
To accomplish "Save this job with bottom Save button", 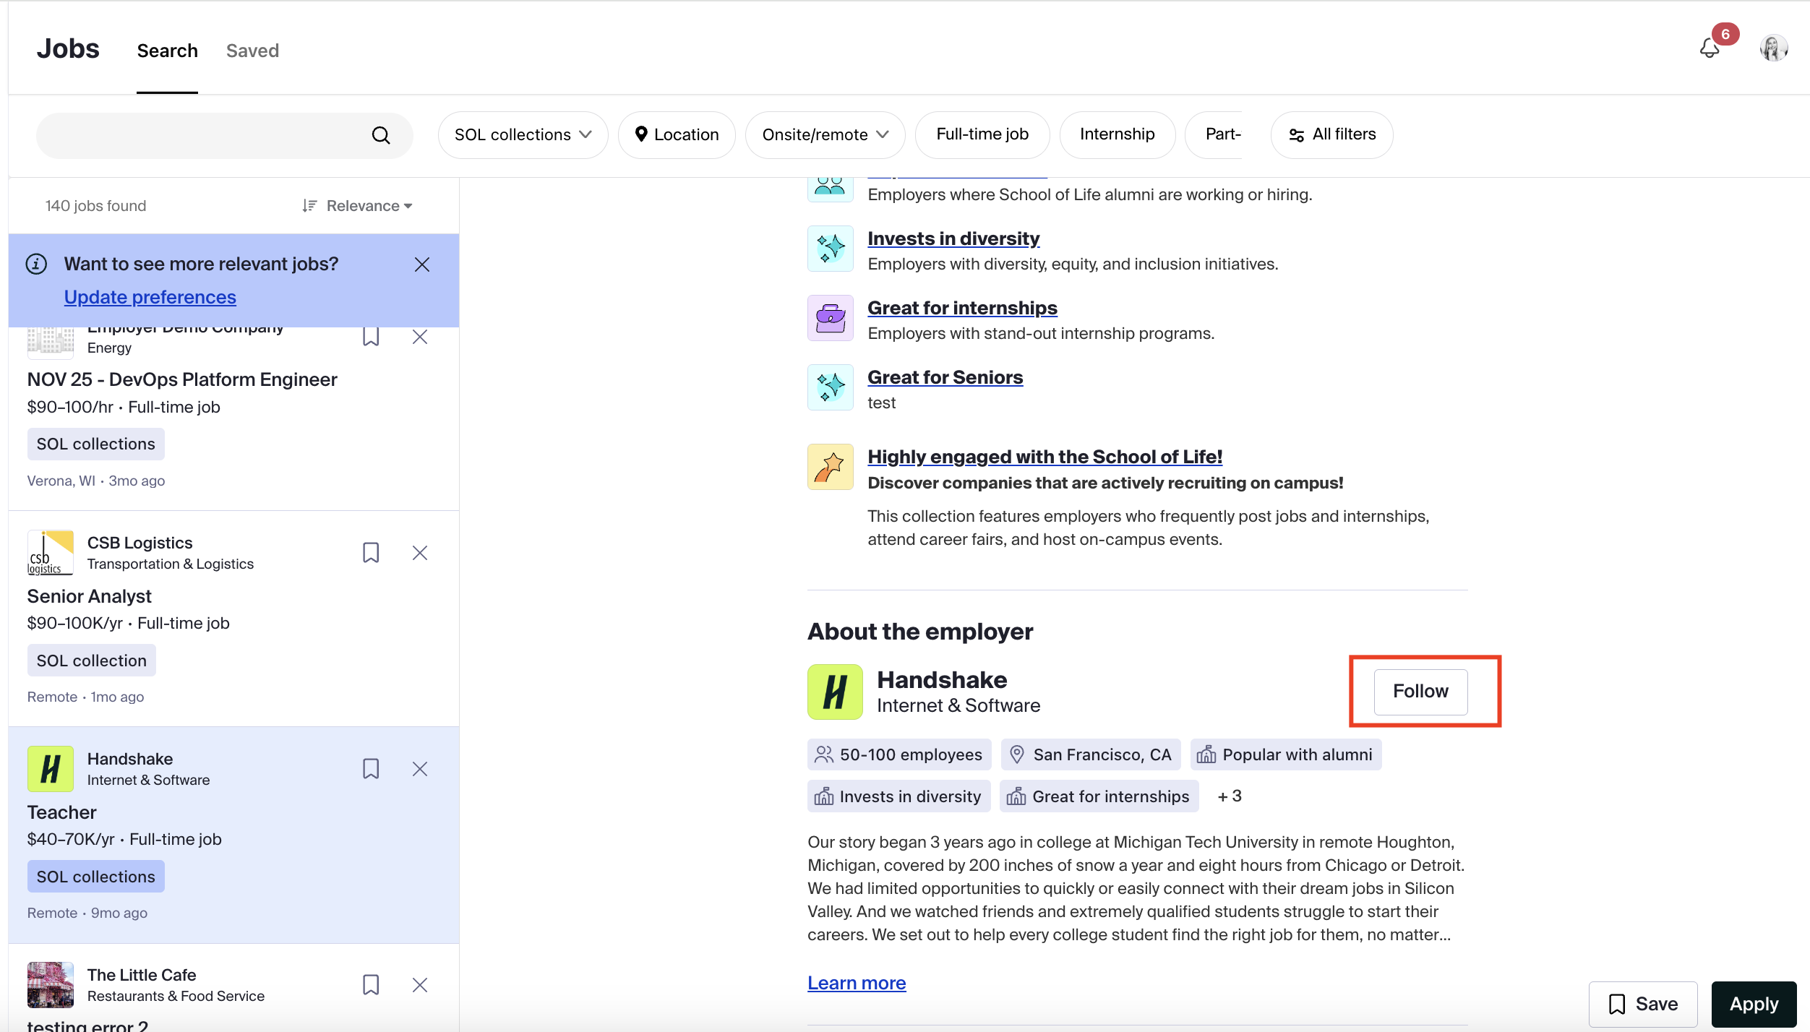I will point(1643,1005).
